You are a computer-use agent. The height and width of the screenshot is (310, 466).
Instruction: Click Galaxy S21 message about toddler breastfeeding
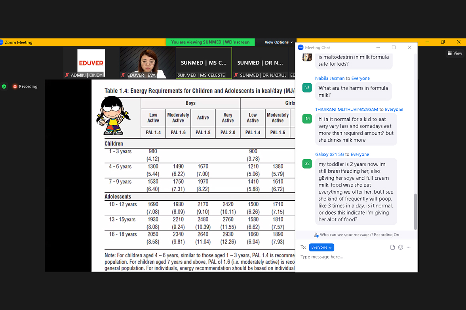[356, 192]
